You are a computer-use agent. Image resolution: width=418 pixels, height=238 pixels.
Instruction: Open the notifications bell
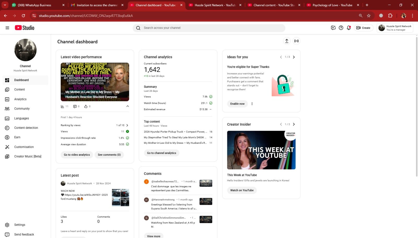pyautogui.click(x=349, y=28)
